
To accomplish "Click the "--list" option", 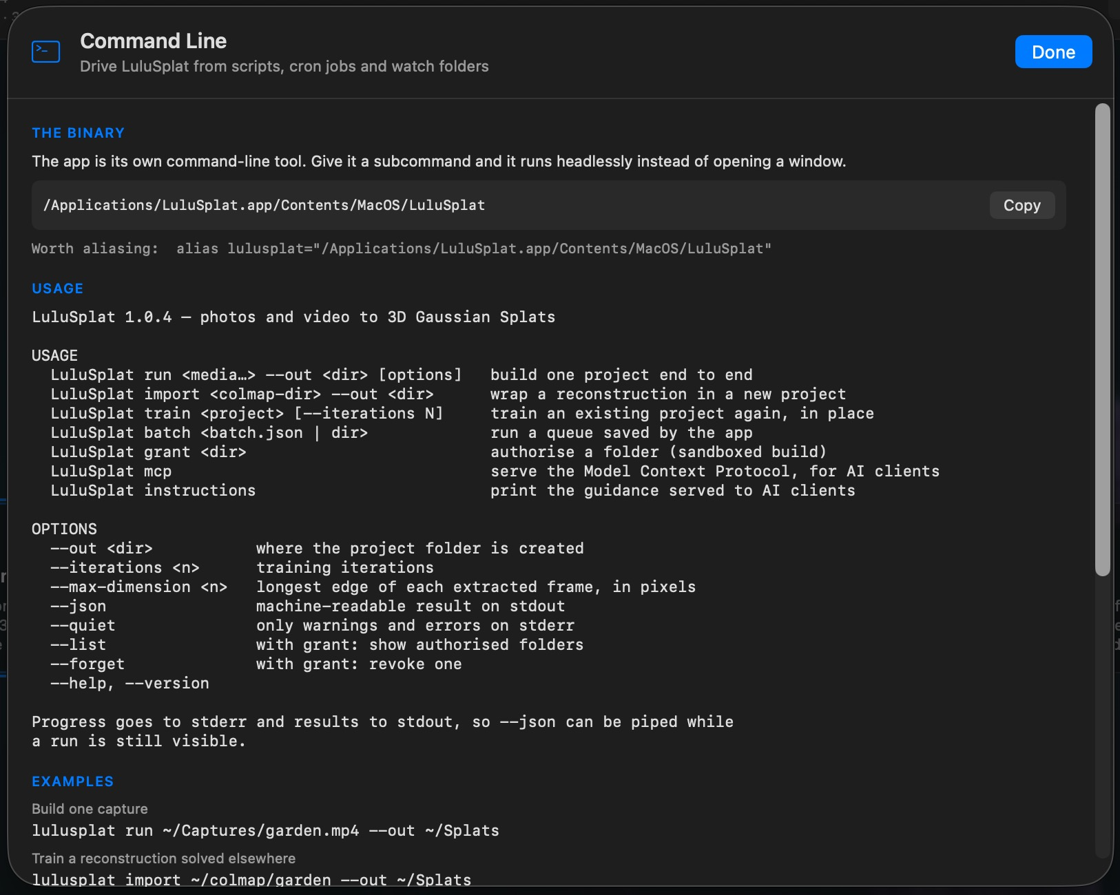I will coord(78,644).
